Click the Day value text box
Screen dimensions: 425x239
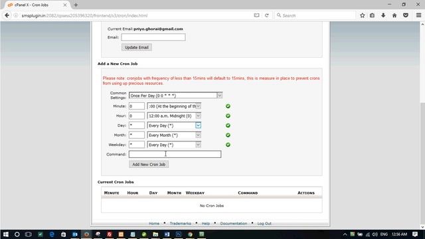137,125
